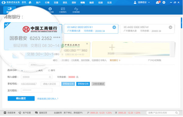Screen dimensions: 183x117
Task: Open the 投顾 menu
Action: [x=100, y=2]
